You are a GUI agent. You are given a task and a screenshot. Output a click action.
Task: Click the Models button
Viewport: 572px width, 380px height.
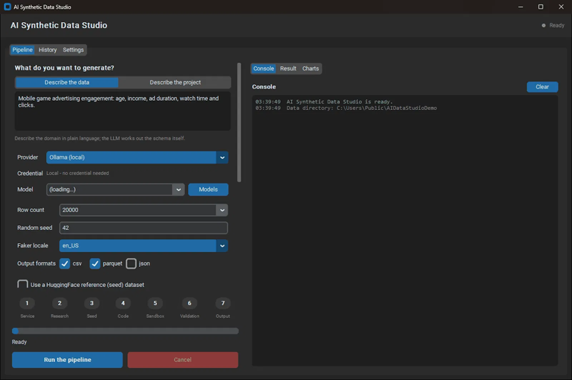point(208,190)
